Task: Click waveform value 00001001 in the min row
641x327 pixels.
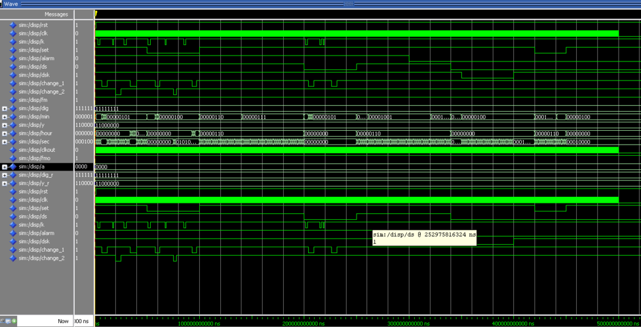Action: point(381,117)
